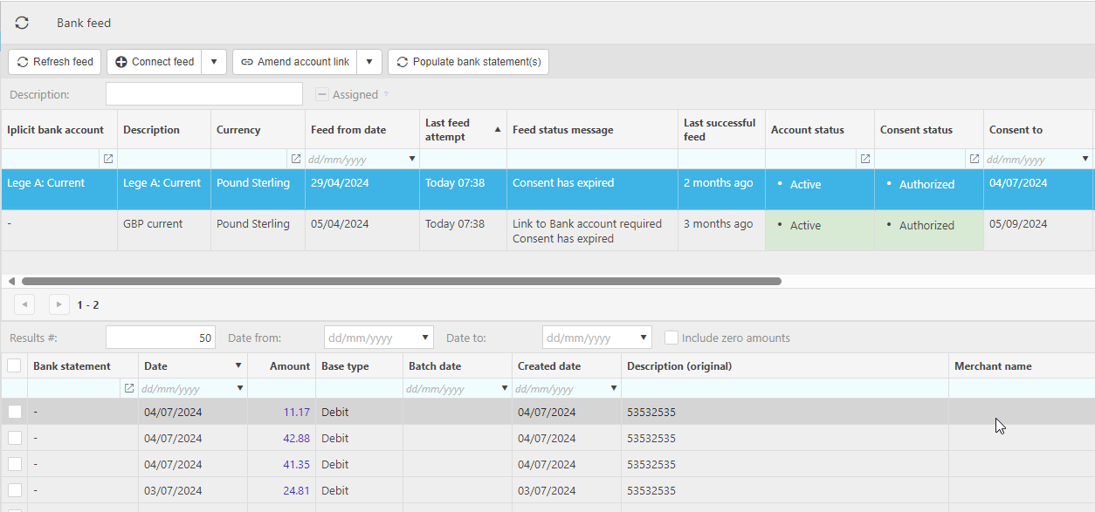
Task: Tick the select-all checkbox in transactions header
Action: pyautogui.click(x=14, y=366)
